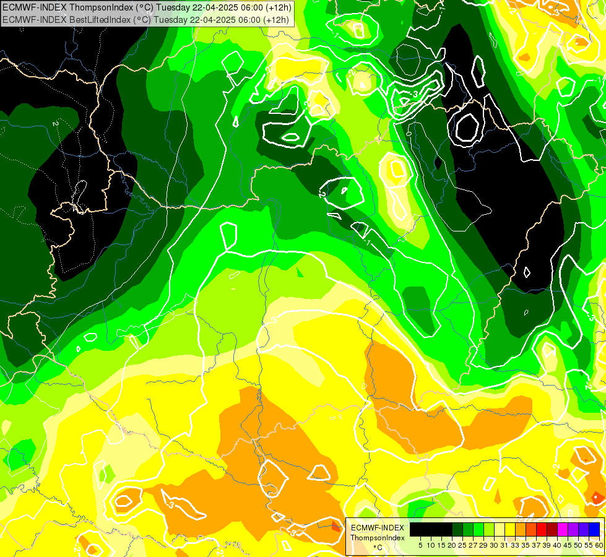The height and width of the screenshot is (557, 606).
Task: Click the legend tick value '37'
Action: point(536,545)
